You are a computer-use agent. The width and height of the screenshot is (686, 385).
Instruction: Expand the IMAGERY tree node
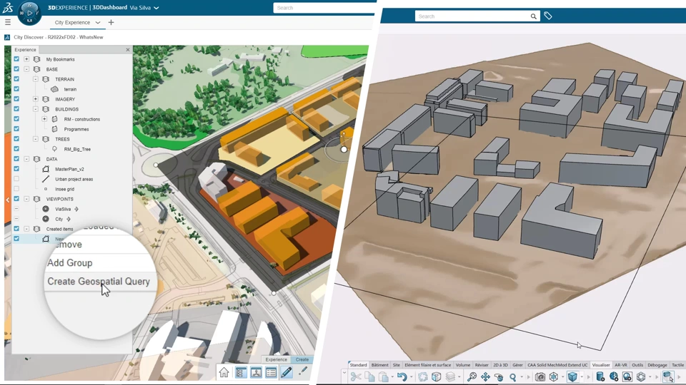pos(36,99)
